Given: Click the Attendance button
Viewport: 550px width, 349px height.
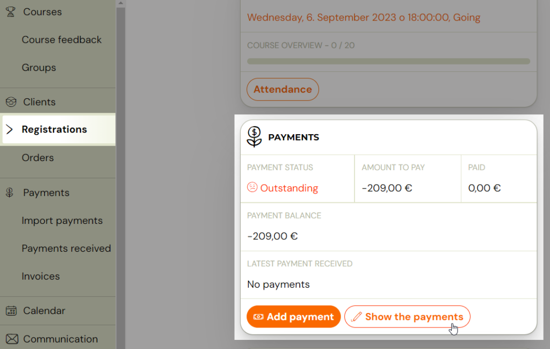Looking at the screenshot, I should tap(283, 90).
